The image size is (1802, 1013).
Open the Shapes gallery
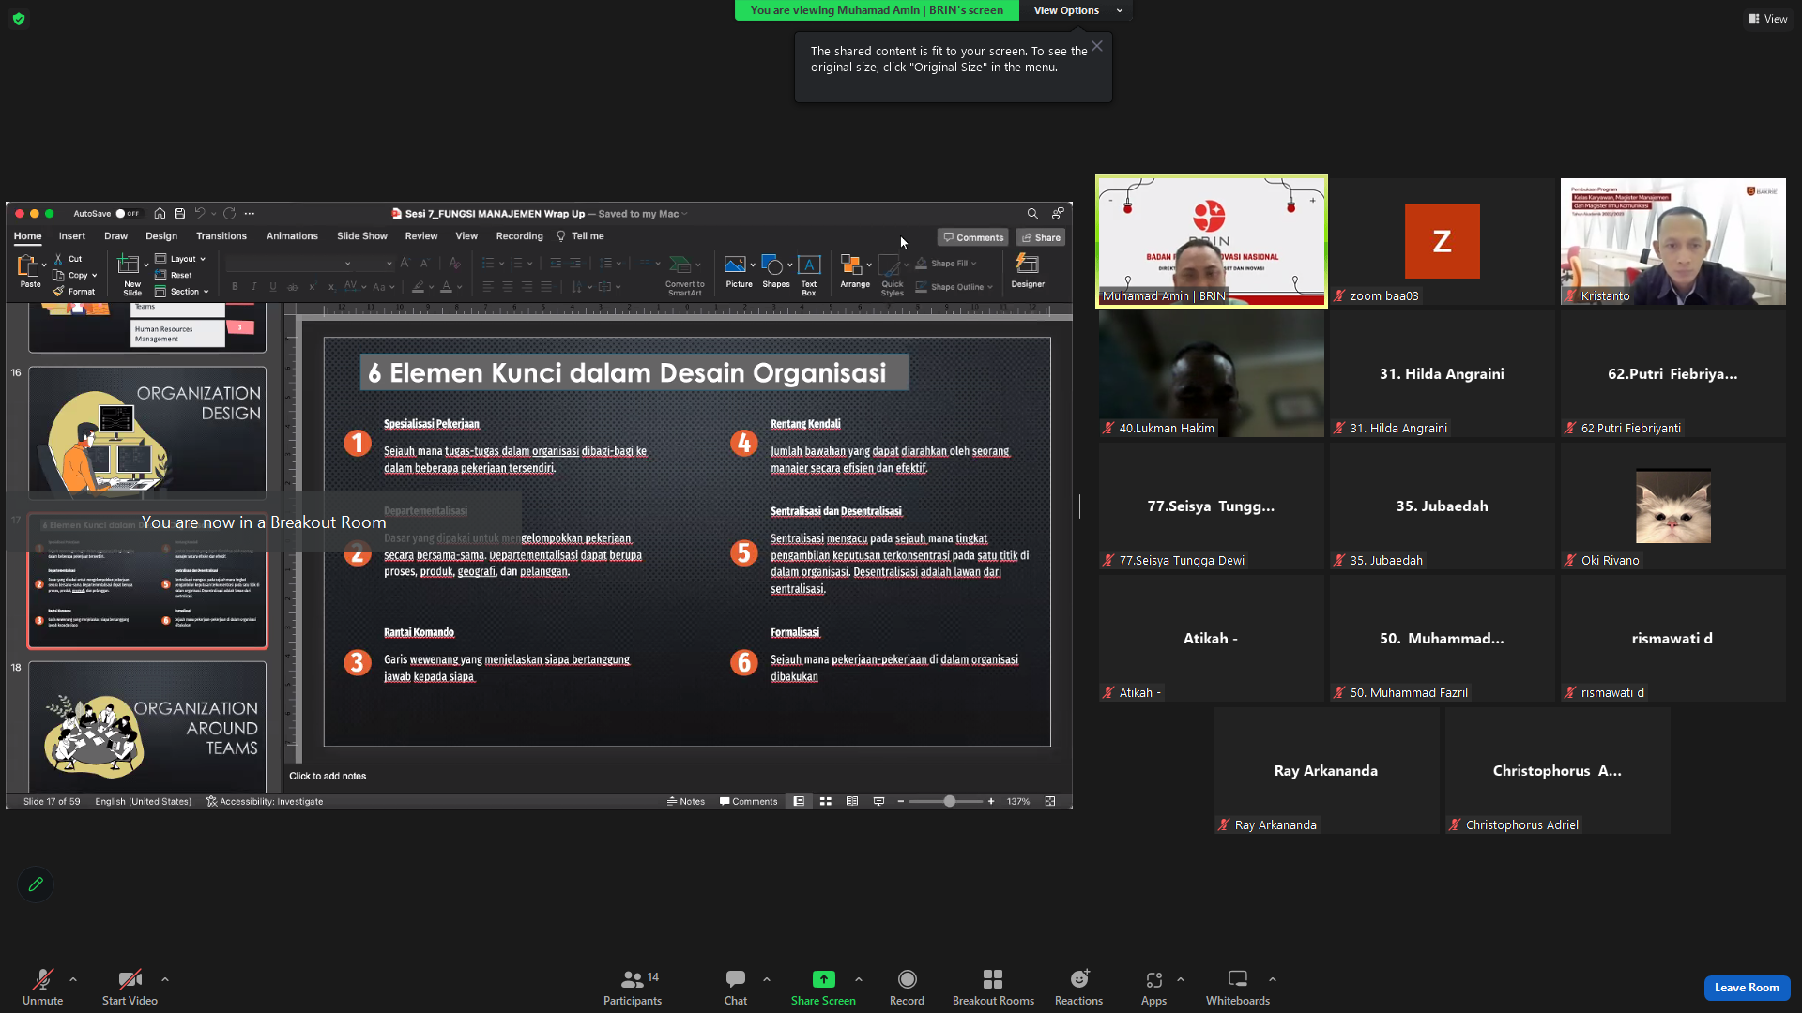pos(776,271)
